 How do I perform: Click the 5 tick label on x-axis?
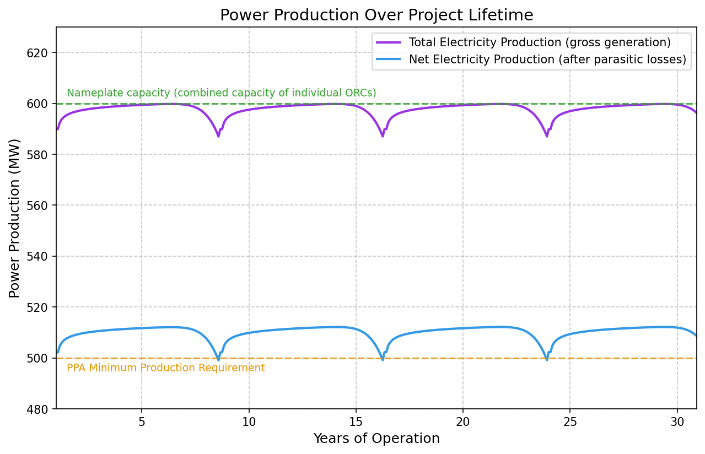click(141, 420)
